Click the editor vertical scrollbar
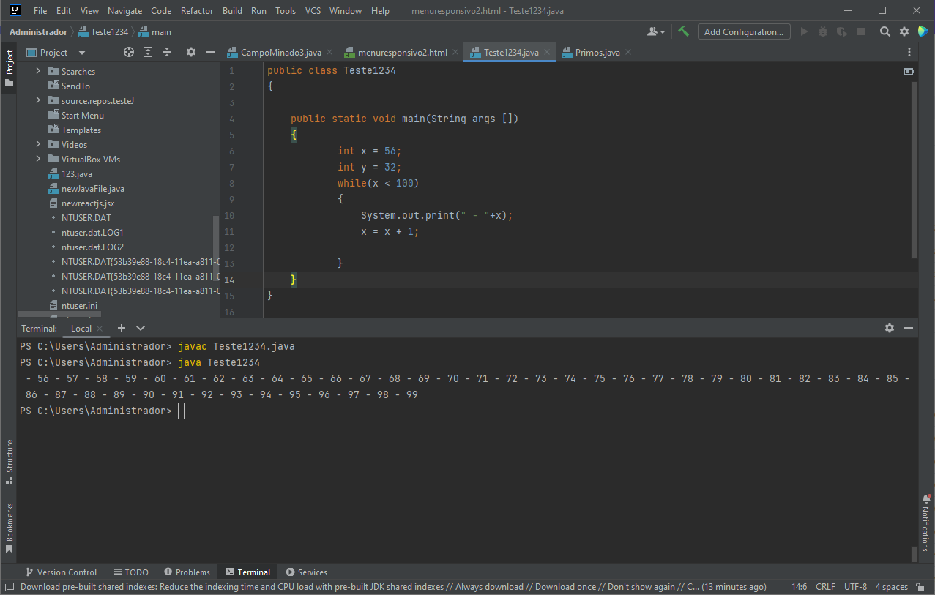The image size is (935, 595). point(914,170)
